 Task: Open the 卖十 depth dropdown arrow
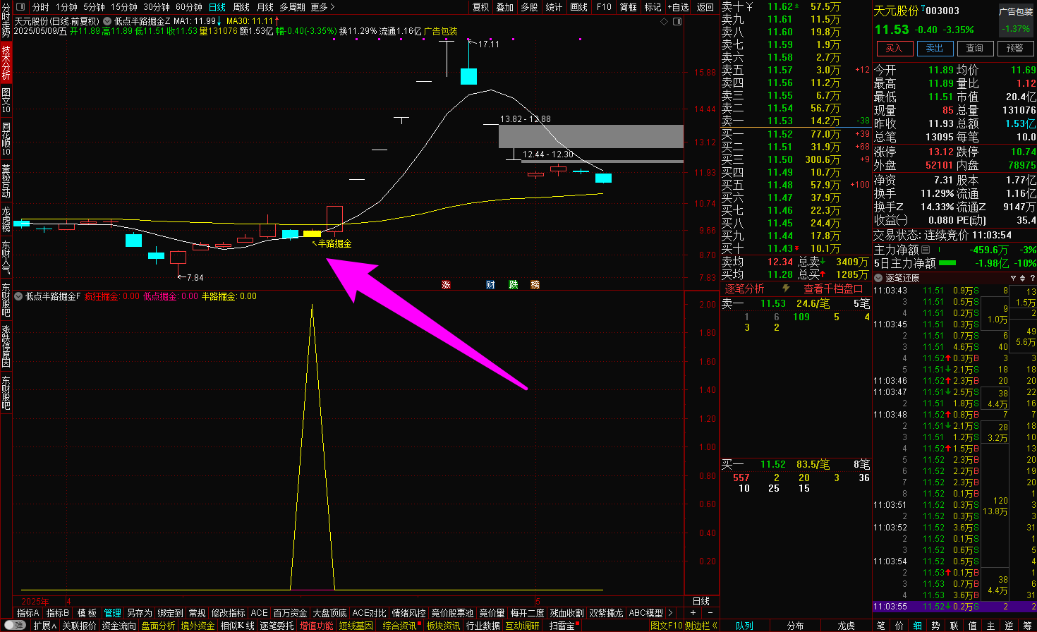(749, 7)
